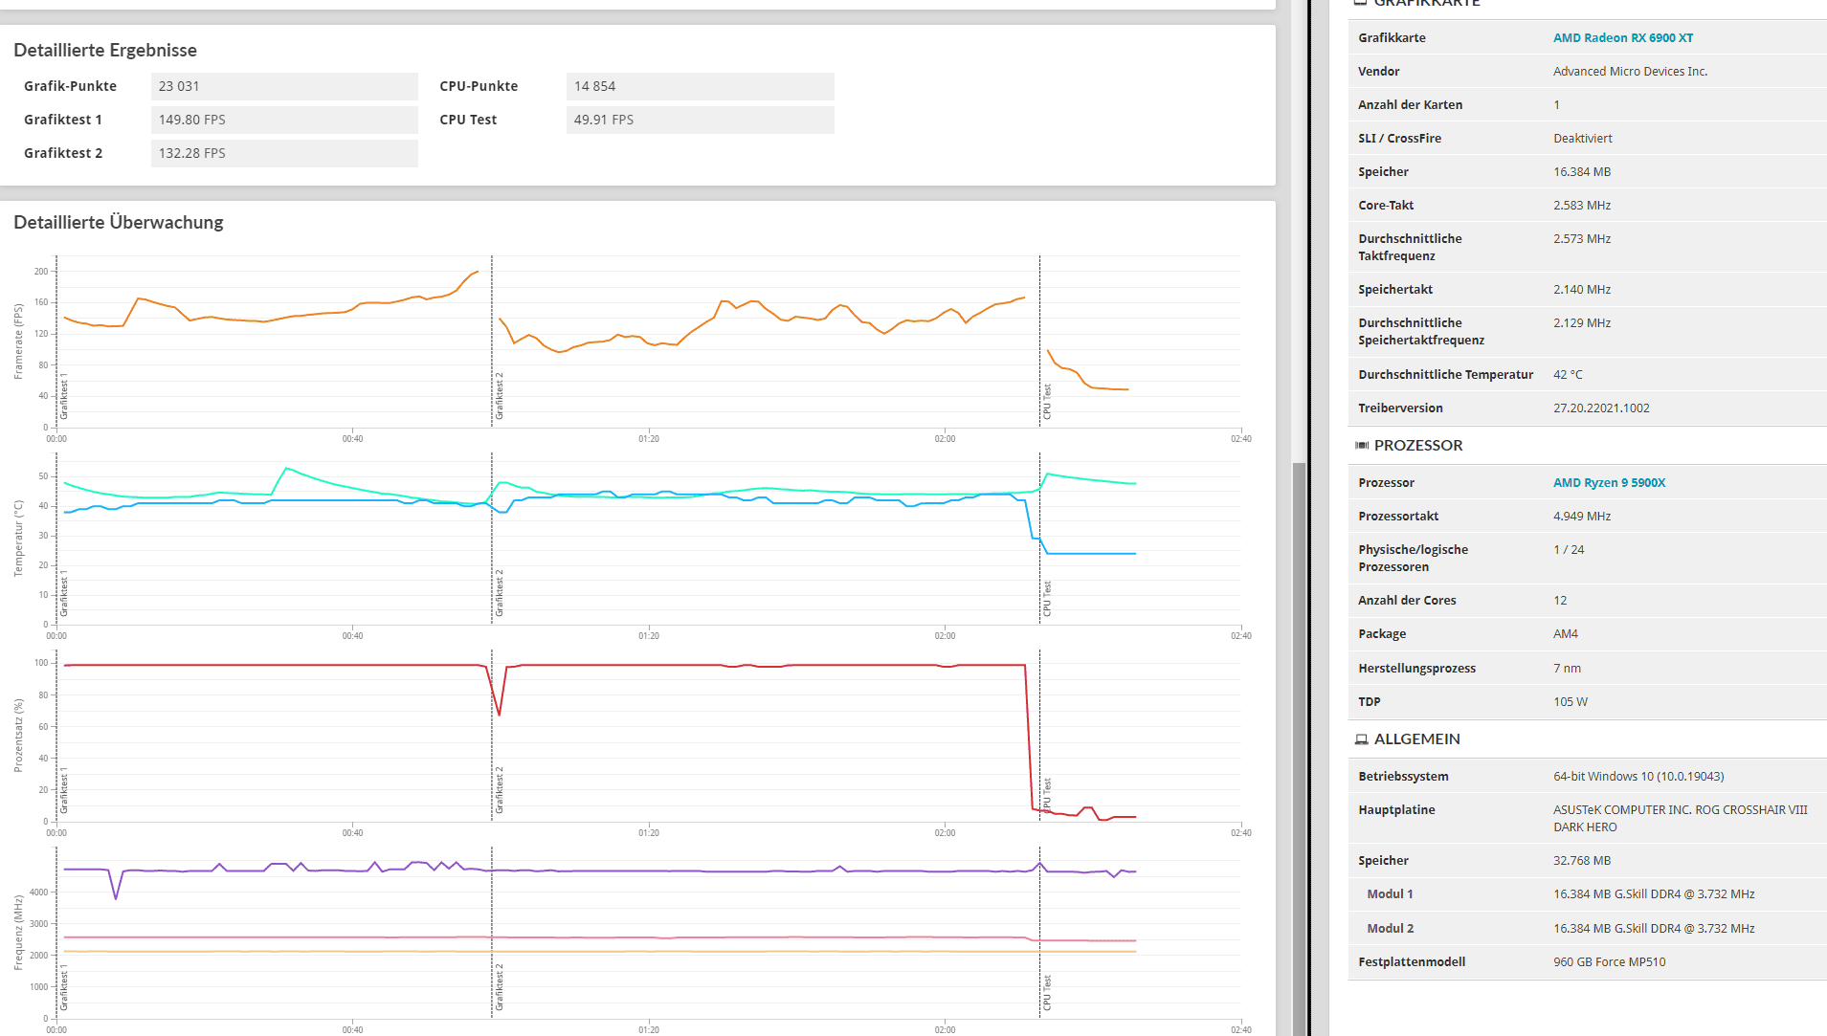Image resolution: width=1827 pixels, height=1036 pixels.
Task: Select the CPU-Punkte value 14 854
Action: [x=700, y=86]
